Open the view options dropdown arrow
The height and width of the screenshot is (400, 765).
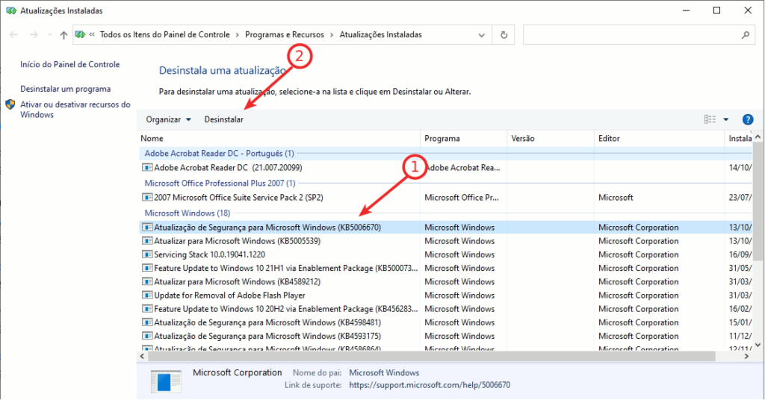click(x=726, y=119)
